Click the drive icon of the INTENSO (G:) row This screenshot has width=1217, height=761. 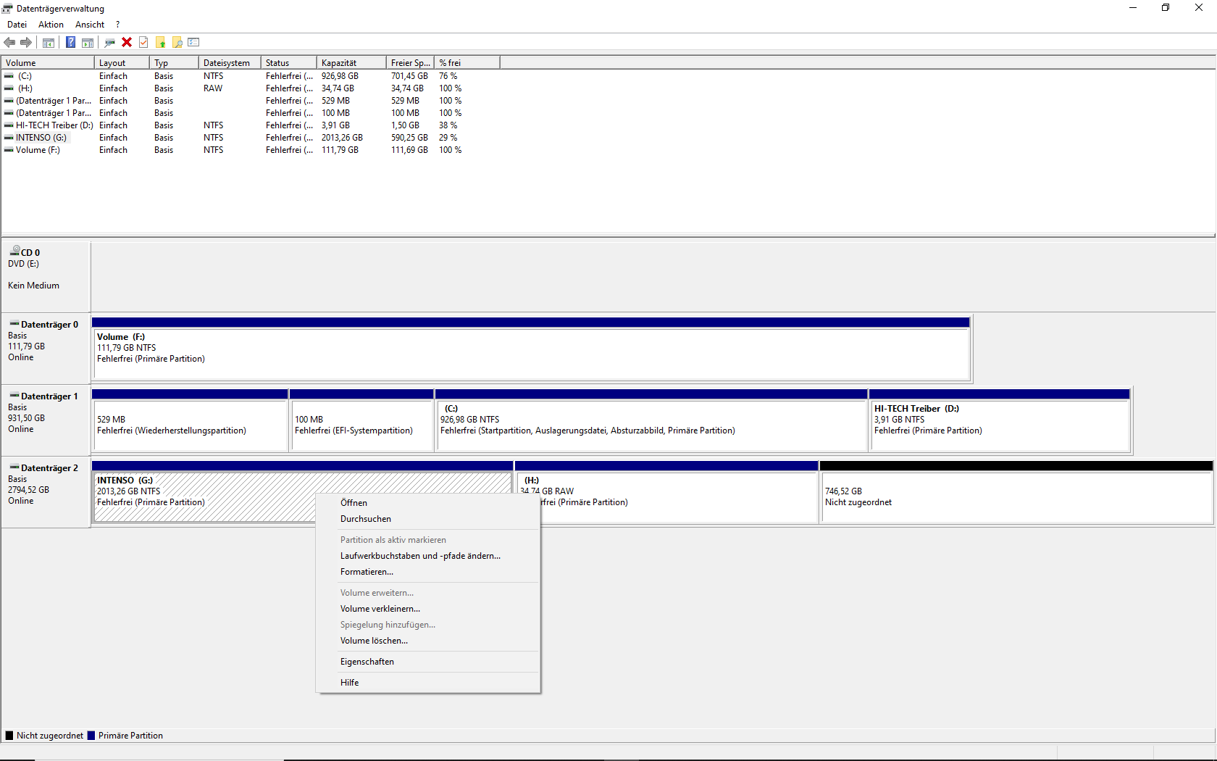point(9,138)
